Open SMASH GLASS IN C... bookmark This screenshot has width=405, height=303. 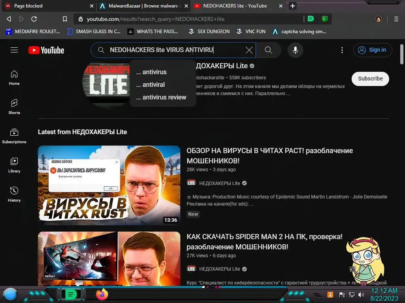pyautogui.click(x=93, y=32)
